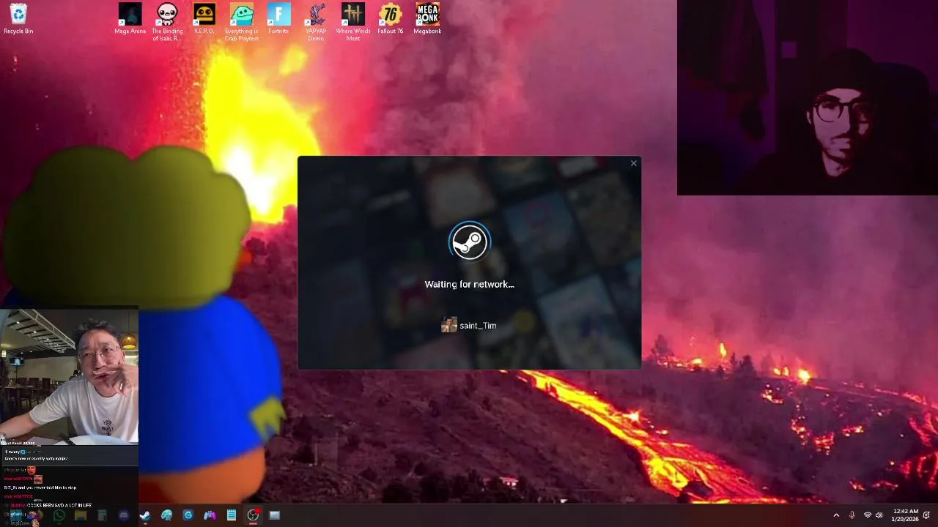Select the Where Winds Meet shortcut
The height and width of the screenshot is (527, 938).
point(353,21)
